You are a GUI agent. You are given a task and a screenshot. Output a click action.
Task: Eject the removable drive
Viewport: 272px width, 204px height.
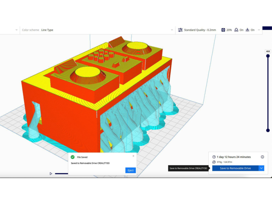(x=130, y=170)
